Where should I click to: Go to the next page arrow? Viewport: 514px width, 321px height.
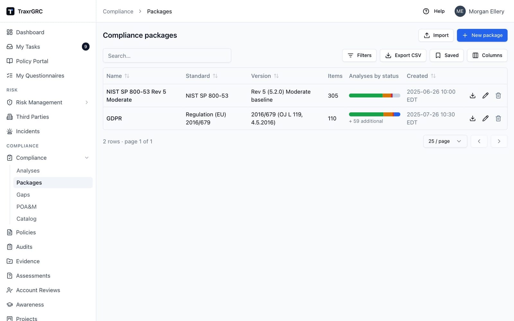499,141
